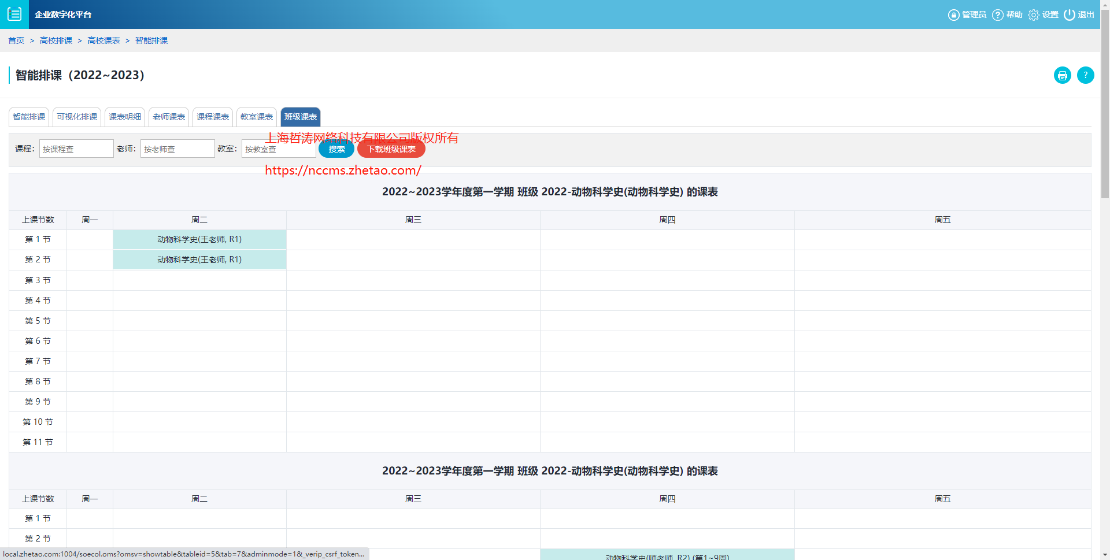Click 动物科学史(王老师, R1) cell in 第 1 节

(199, 239)
